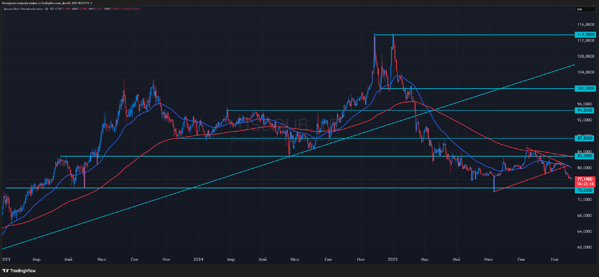Click the 116,0000 price scale value
The width and height of the screenshot is (599, 277).
tap(585, 24)
